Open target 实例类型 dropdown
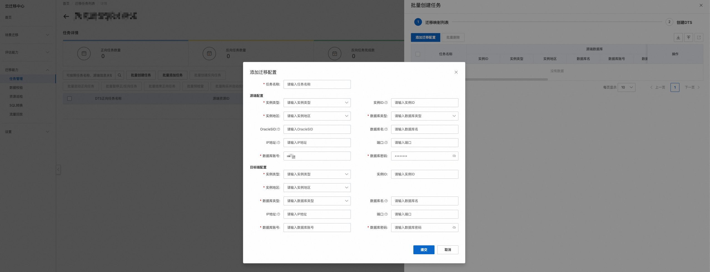 coord(317,174)
